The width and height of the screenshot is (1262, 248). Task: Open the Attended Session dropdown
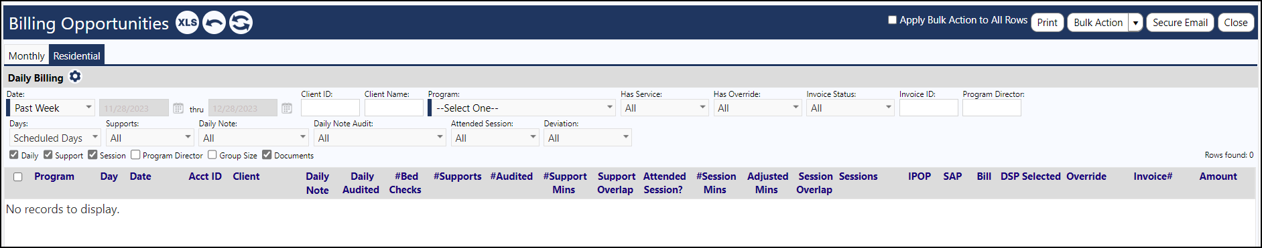click(x=495, y=138)
